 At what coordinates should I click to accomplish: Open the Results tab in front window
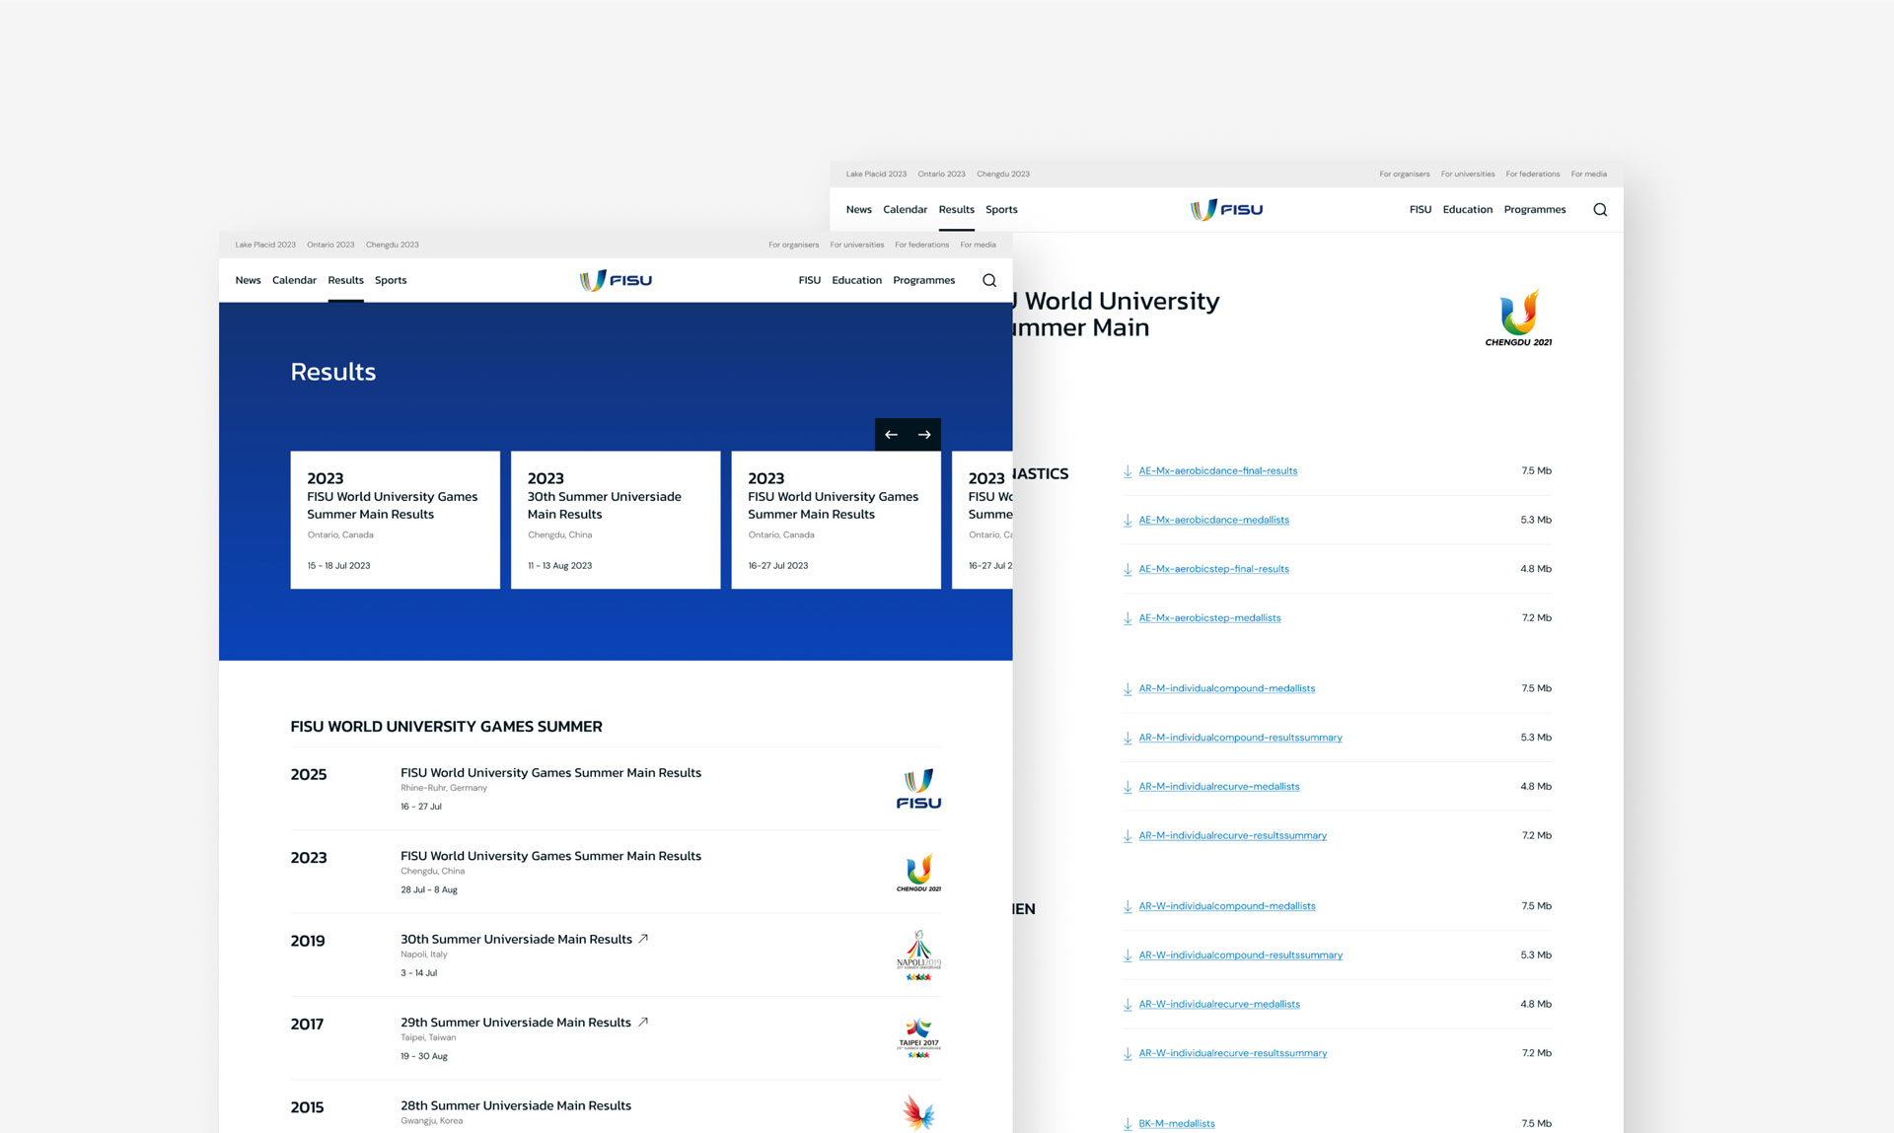(345, 280)
